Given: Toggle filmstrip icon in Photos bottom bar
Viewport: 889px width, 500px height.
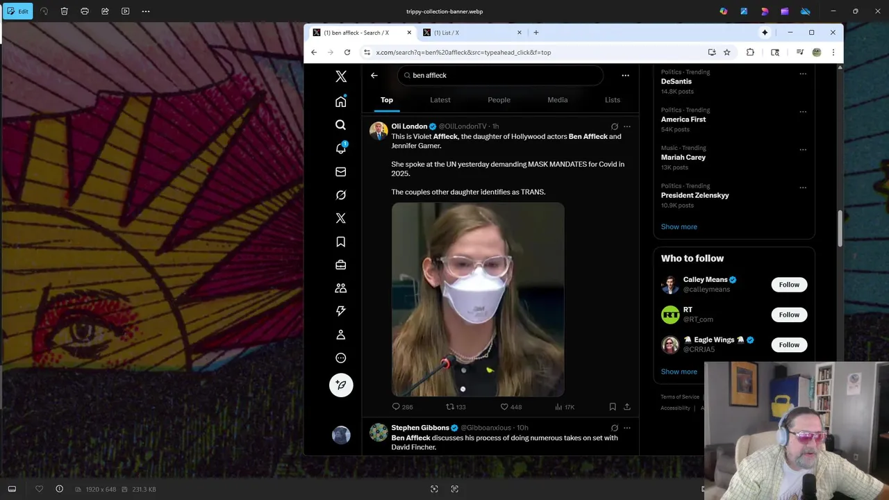Looking at the screenshot, I should point(12,489).
